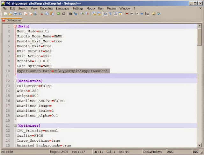The width and height of the screenshot is (204, 155).
Task: Toggle INS insert mode in status bar
Action: click(x=195, y=152)
